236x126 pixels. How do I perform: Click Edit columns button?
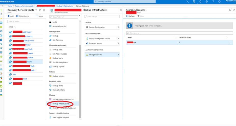22,16
